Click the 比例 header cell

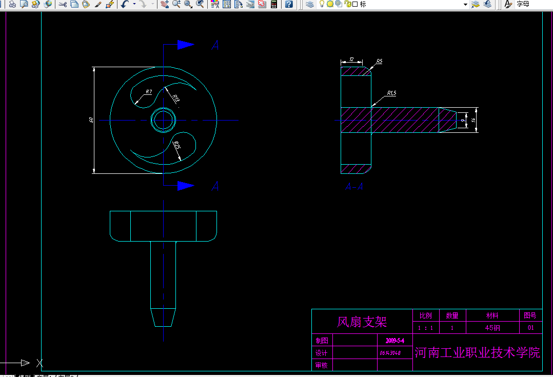[426, 315]
